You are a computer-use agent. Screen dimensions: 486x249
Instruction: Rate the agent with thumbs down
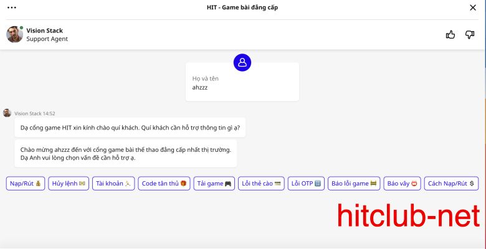(x=470, y=35)
